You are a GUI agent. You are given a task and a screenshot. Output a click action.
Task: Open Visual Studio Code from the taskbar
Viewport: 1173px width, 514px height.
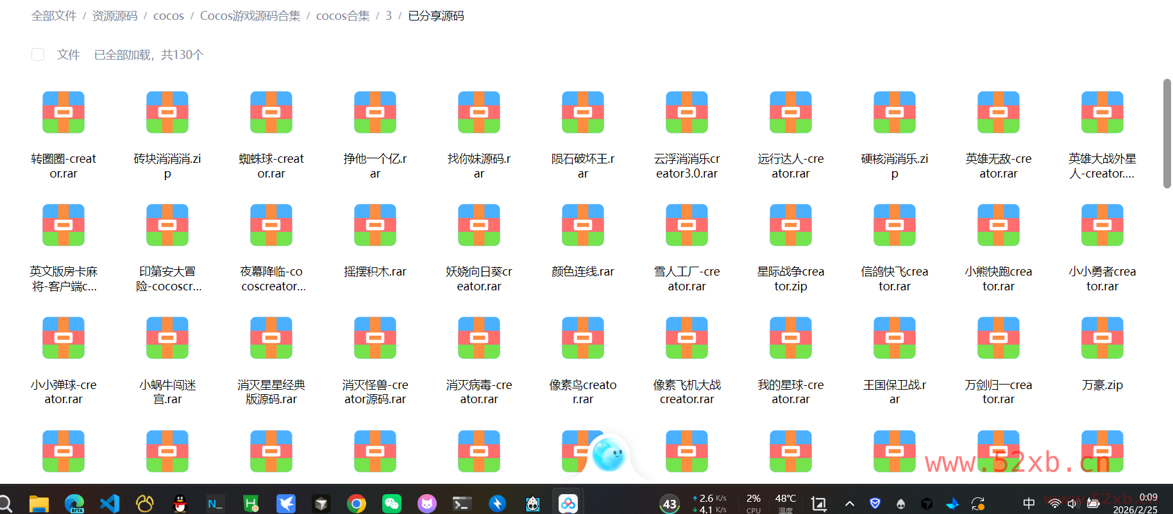click(110, 504)
